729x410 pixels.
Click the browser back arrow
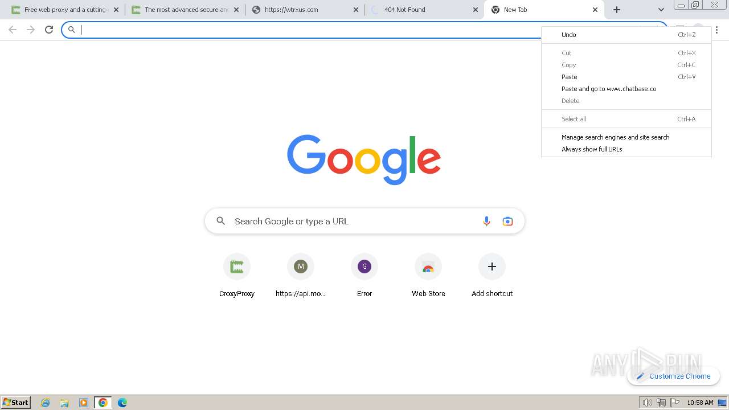coord(13,30)
